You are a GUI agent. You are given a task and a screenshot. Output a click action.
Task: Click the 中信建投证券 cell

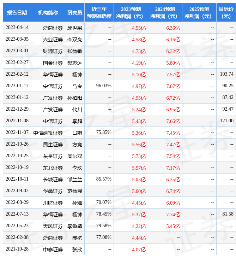(48, 133)
